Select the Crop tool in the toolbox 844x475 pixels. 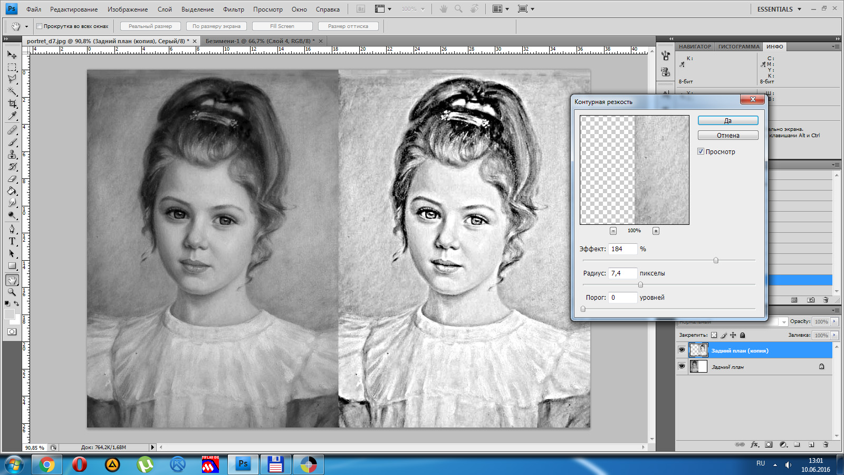(x=12, y=104)
